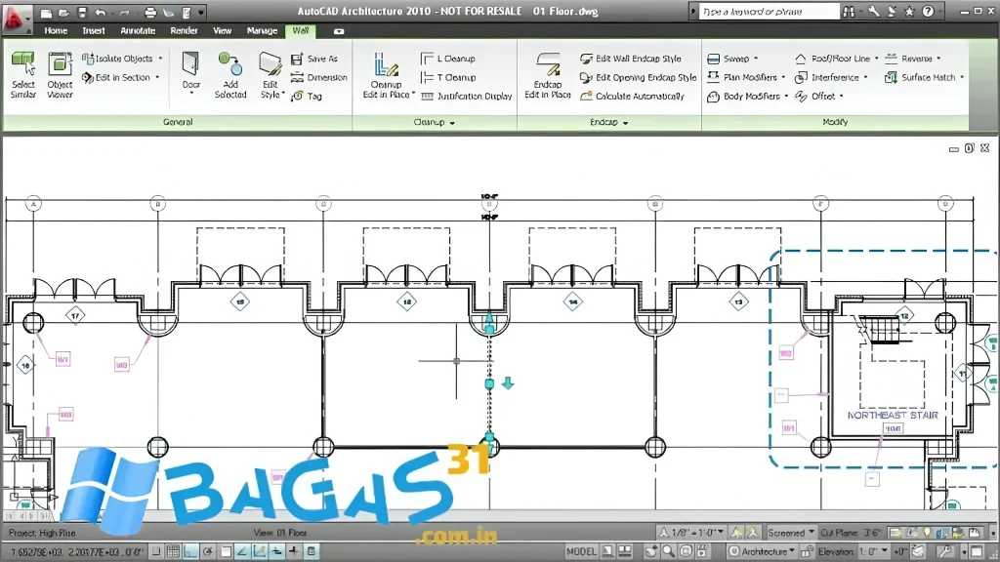The image size is (1000, 562).
Task: Click the lightbulb Isolate Objects status icon
Action: [x=927, y=533]
